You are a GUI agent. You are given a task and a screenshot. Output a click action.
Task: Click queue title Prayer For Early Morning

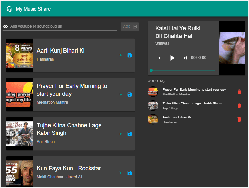pos(194,90)
